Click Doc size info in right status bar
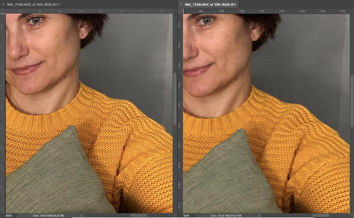The image size is (354, 218). click(x=226, y=216)
